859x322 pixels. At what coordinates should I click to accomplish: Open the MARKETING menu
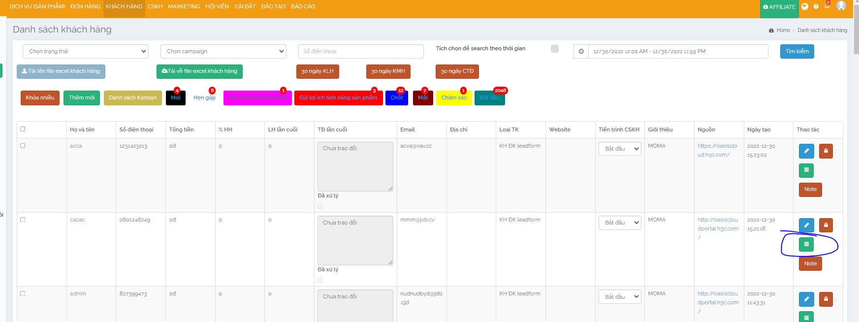coord(184,6)
